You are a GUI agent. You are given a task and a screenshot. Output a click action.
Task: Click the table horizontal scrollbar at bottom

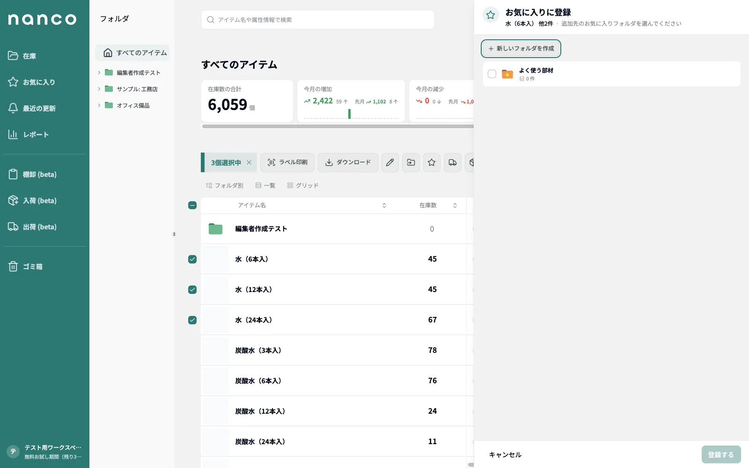(470, 465)
